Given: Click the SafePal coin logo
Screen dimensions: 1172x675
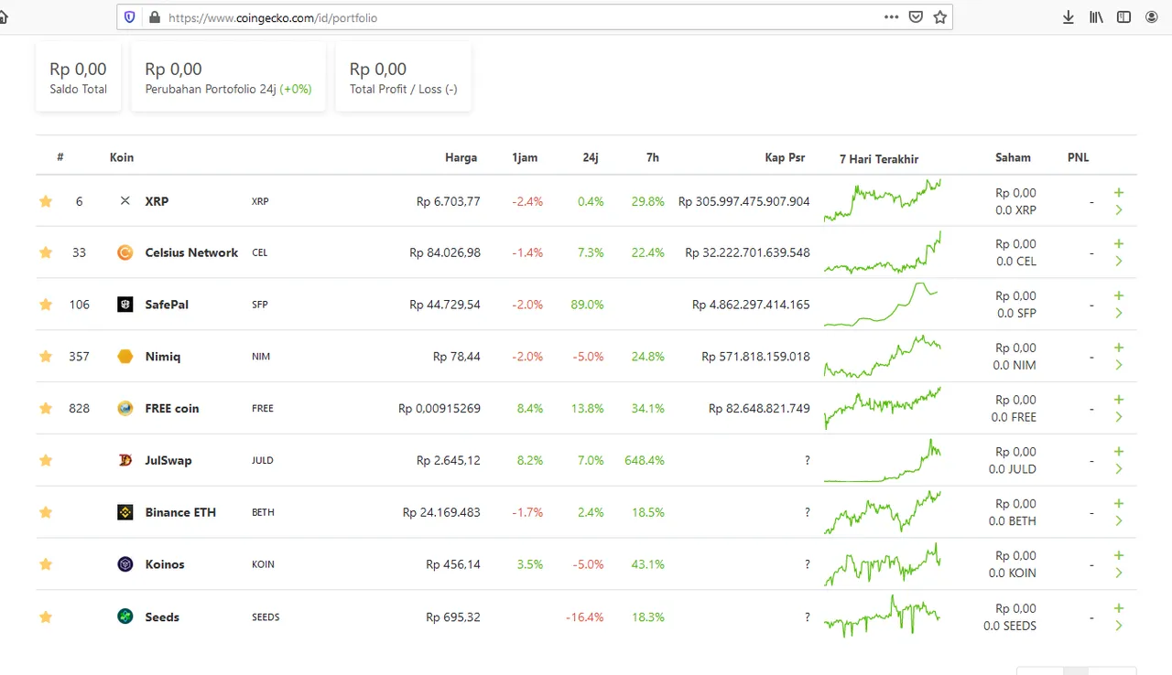Looking at the screenshot, I should (125, 305).
